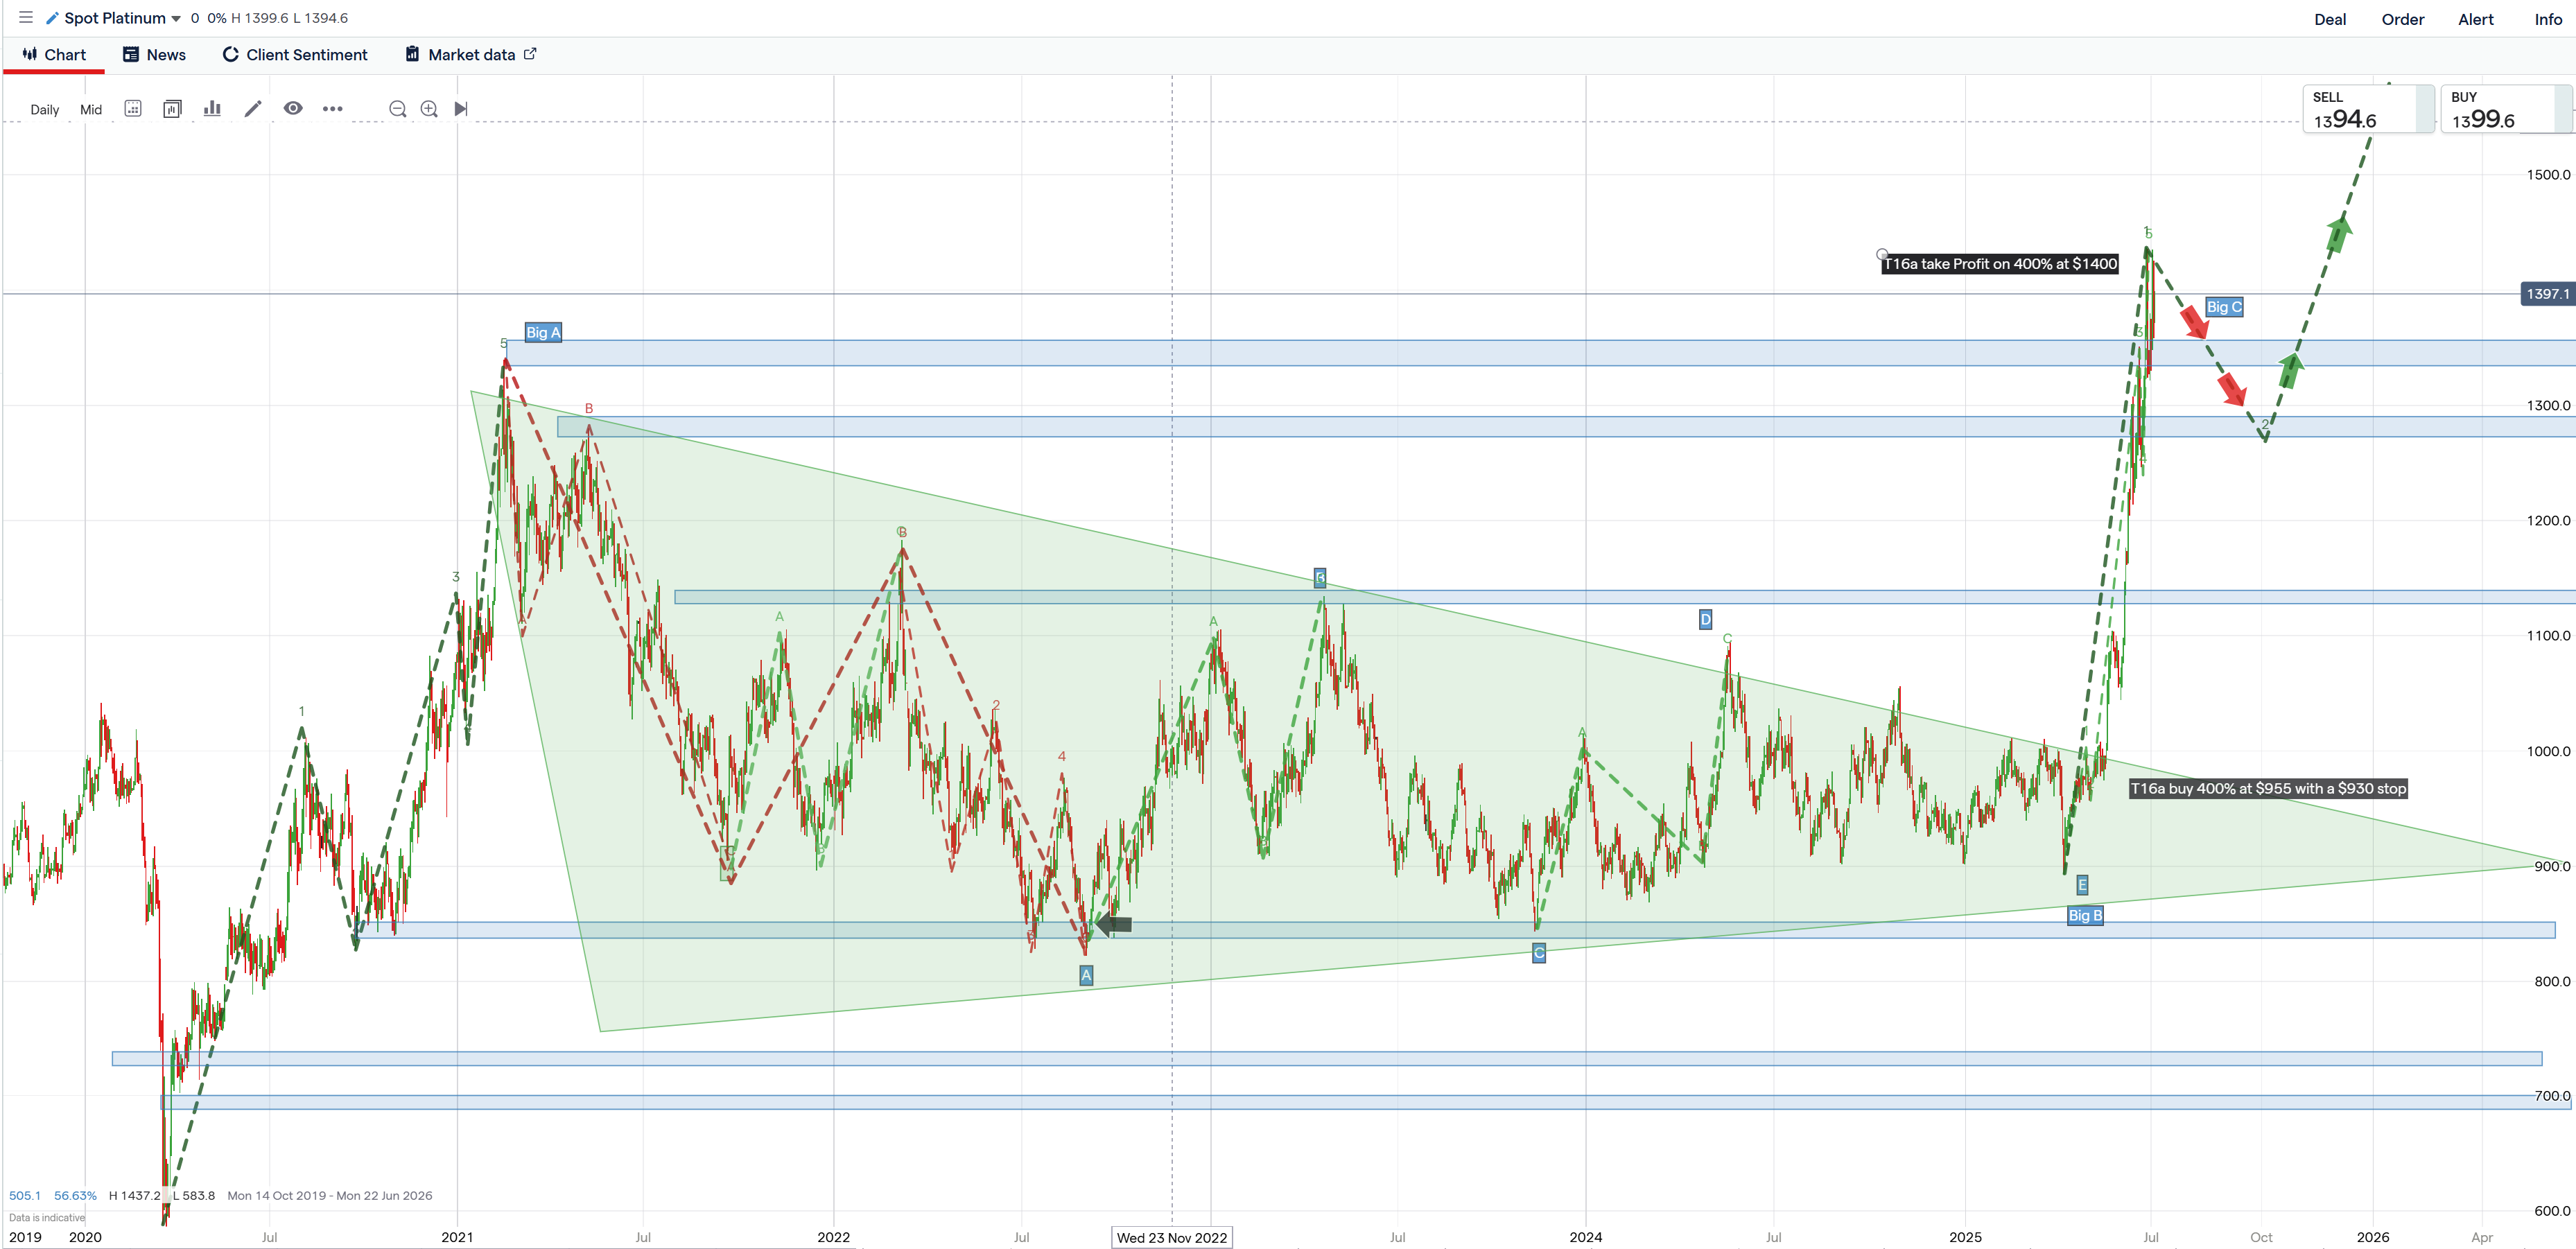The width and height of the screenshot is (2576, 1249).
Task: Click the Wed 23 Nov 2022 date marker
Action: (x=1171, y=1237)
